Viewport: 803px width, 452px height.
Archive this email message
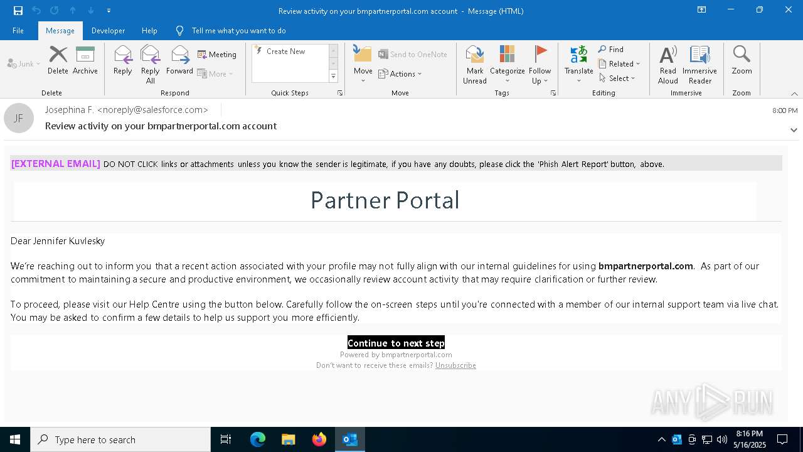(x=85, y=61)
